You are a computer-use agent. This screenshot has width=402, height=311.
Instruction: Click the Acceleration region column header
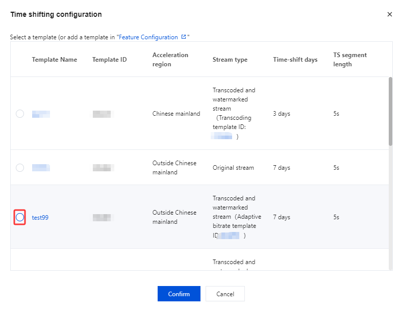pyautogui.click(x=170, y=60)
